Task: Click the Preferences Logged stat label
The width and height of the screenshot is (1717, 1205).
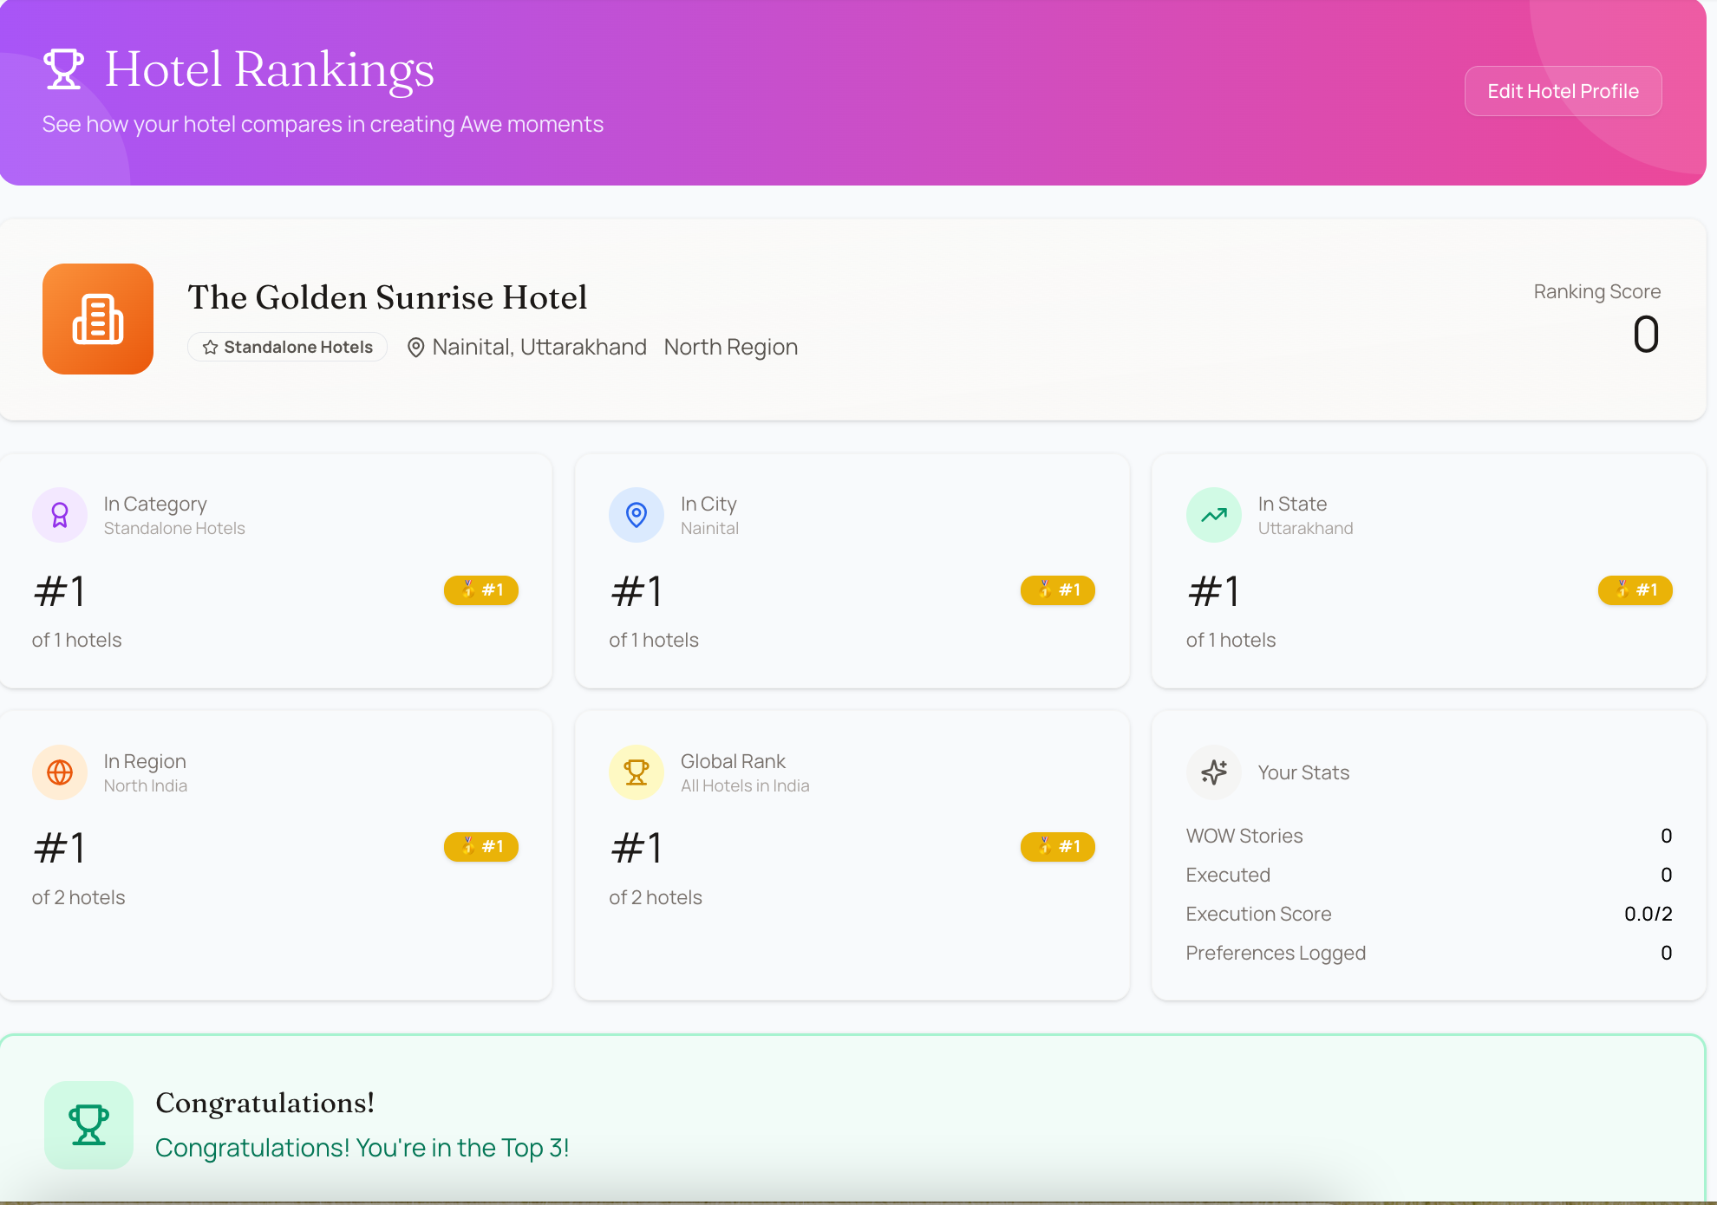Action: (1276, 953)
